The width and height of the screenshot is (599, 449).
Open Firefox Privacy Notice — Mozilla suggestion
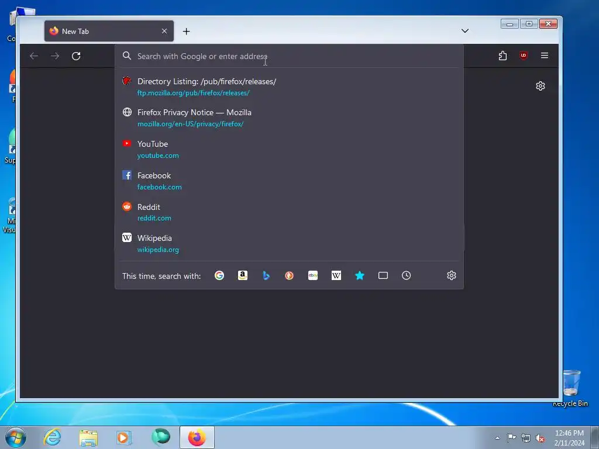(289, 118)
